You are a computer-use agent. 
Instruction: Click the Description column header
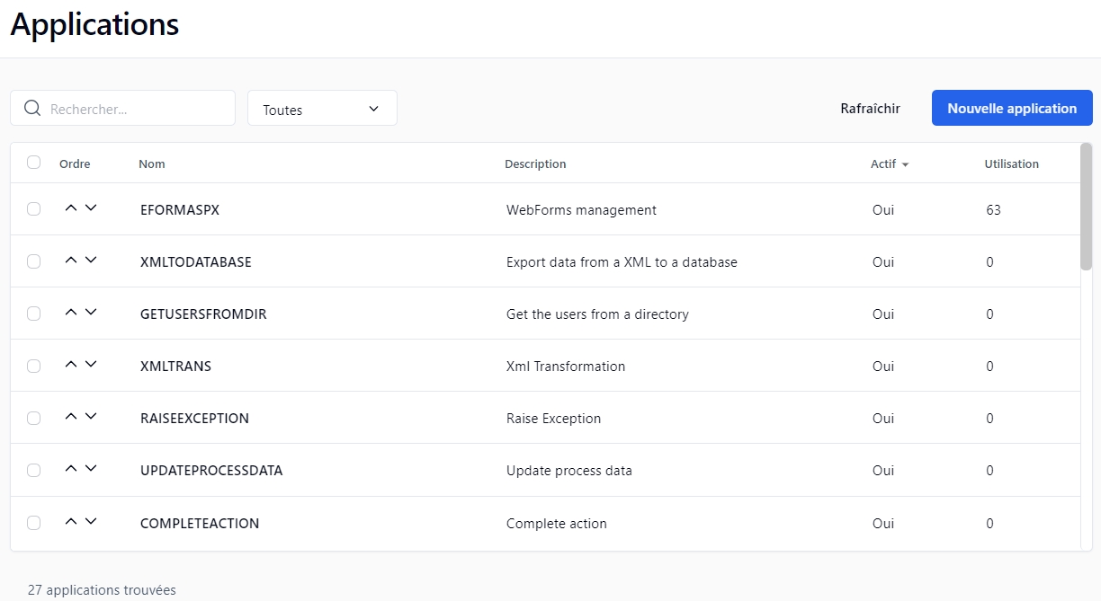535,164
